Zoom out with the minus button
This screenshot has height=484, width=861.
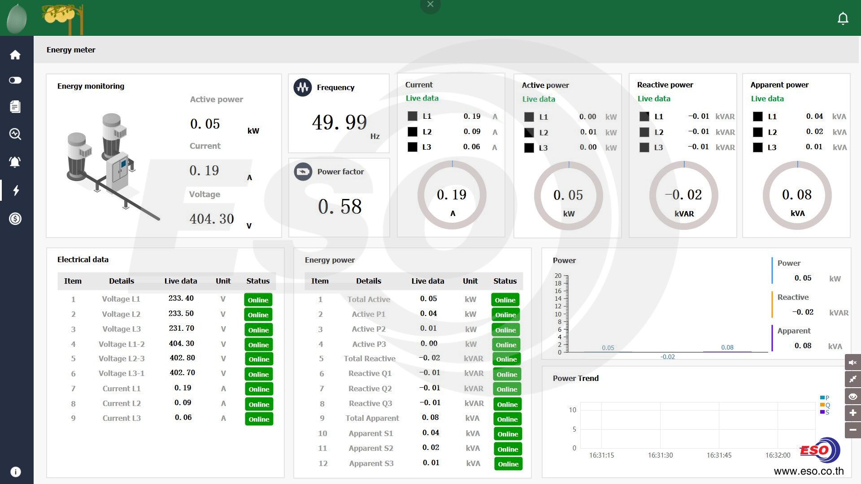852,430
